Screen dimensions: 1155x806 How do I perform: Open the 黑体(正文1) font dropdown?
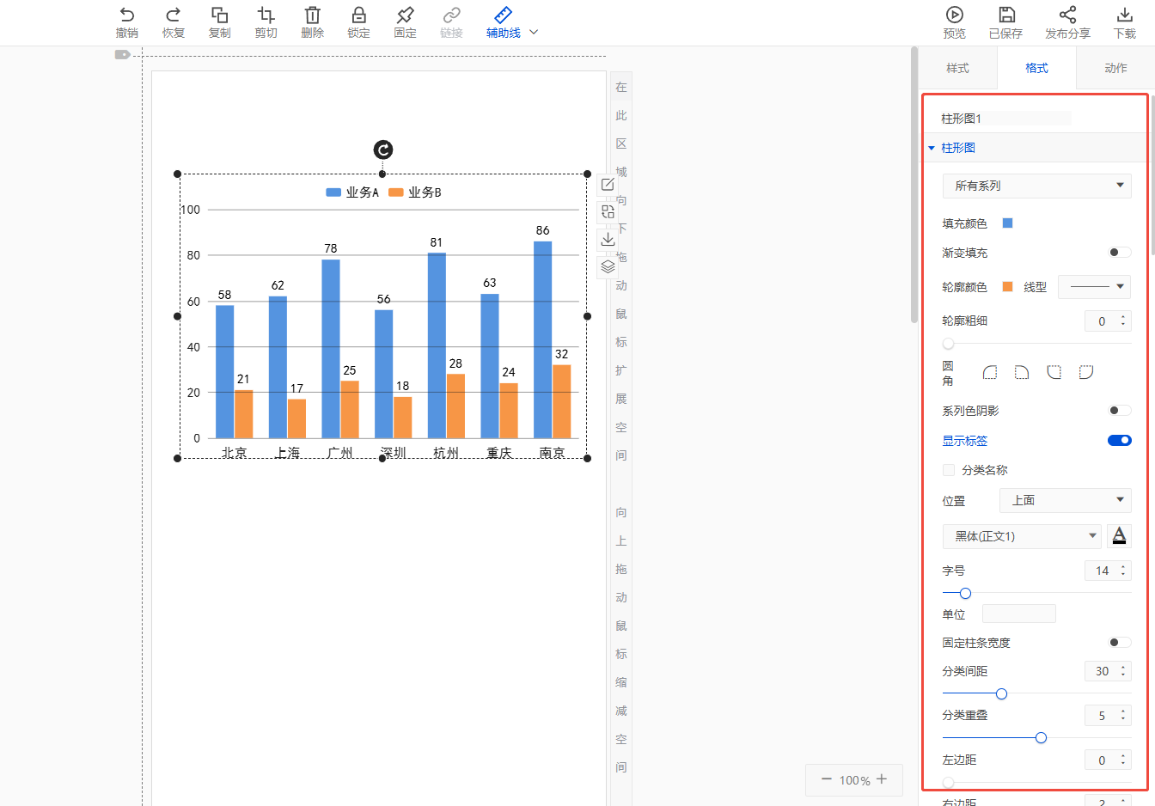[1022, 536]
